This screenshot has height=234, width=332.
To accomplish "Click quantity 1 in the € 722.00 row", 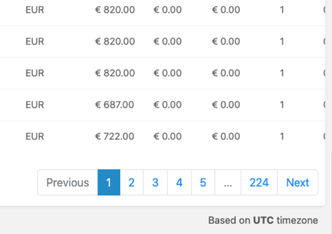I will click(x=282, y=136).
